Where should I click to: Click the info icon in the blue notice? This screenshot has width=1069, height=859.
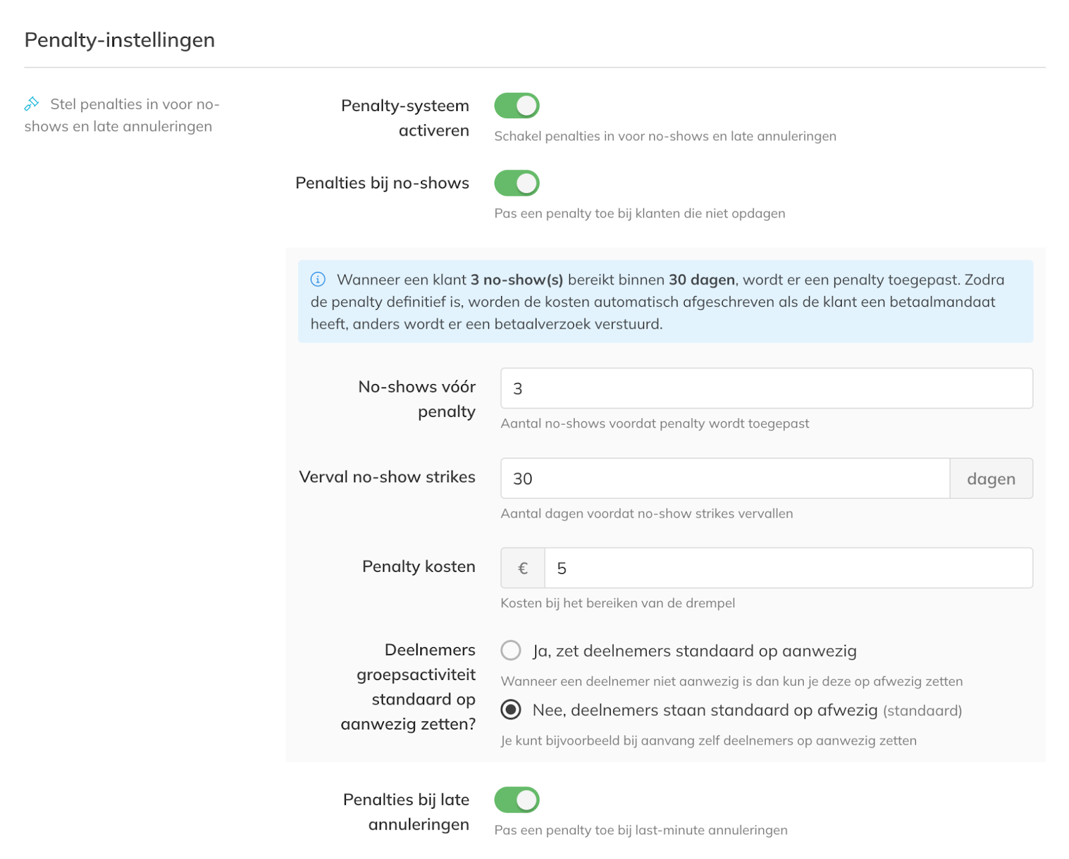click(318, 279)
